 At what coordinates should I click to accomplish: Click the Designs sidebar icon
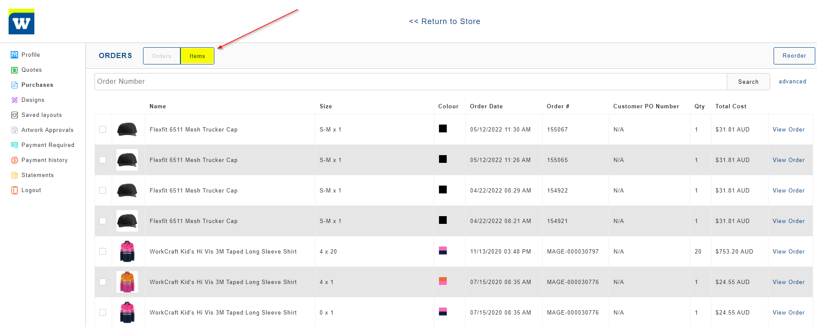15,100
